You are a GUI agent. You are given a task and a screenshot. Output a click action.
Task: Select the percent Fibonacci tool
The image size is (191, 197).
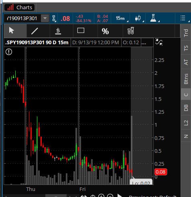105,31
